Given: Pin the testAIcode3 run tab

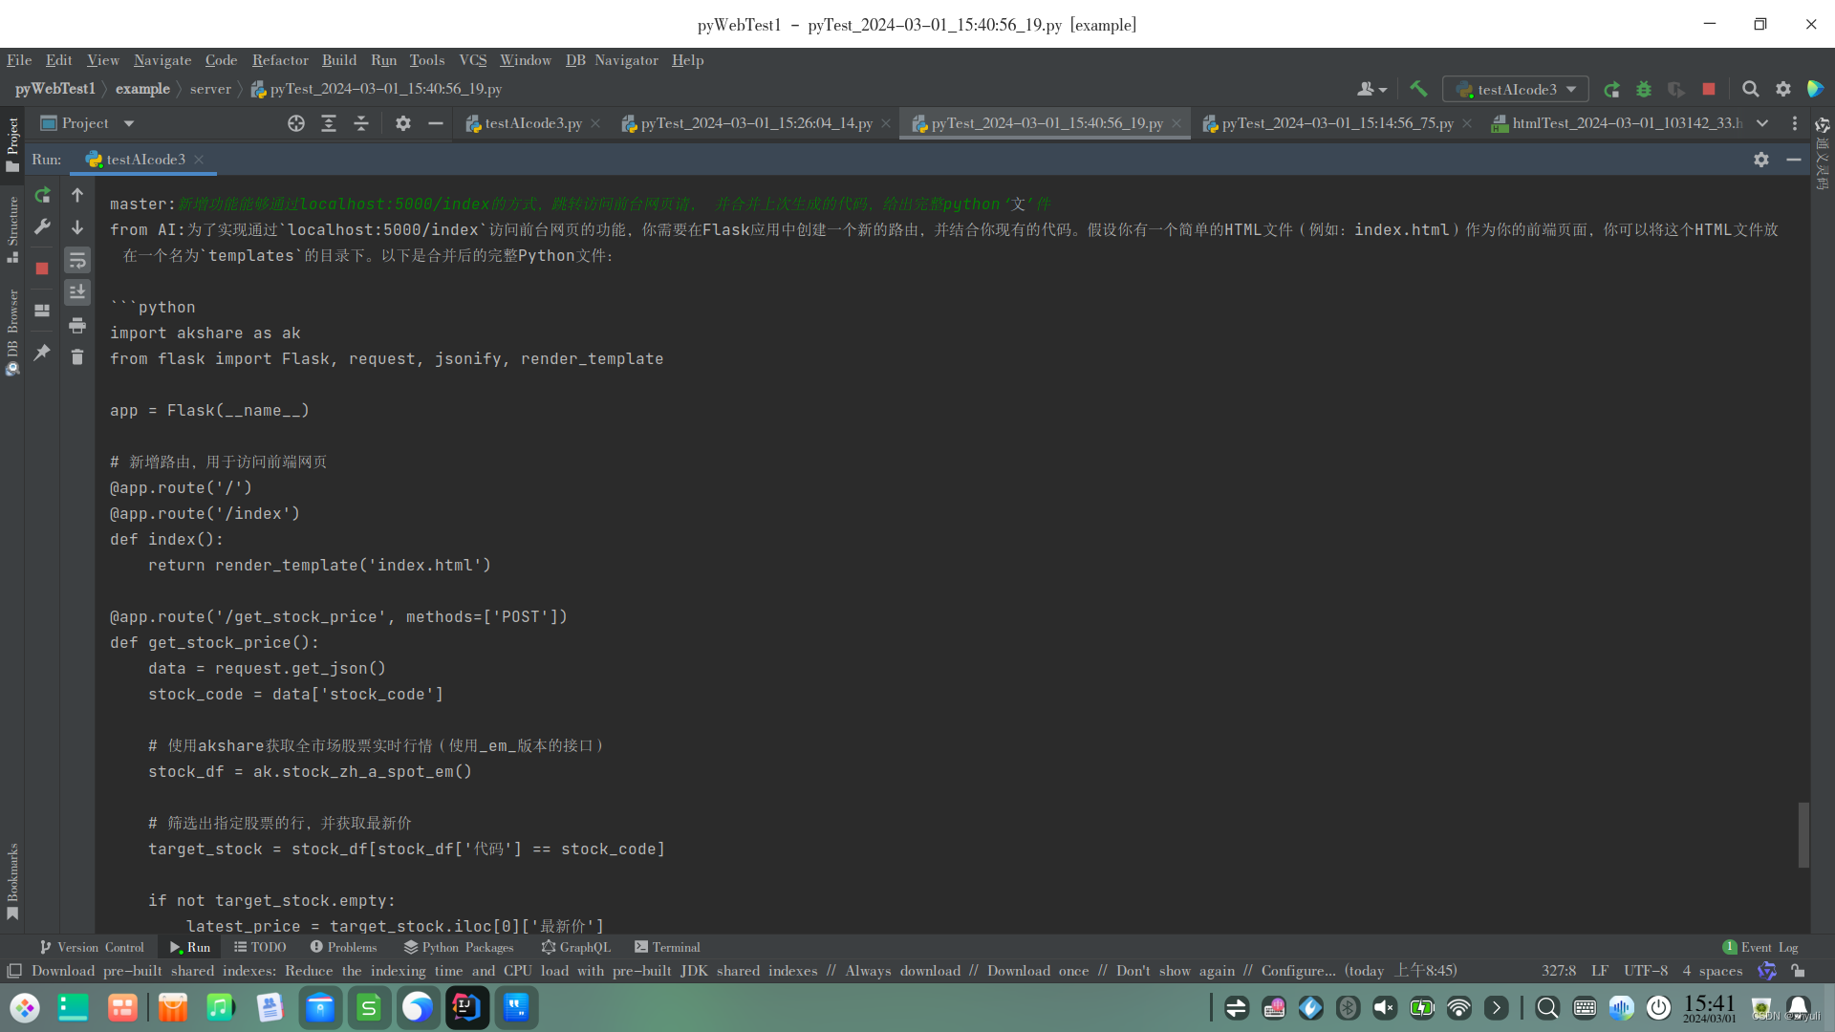Looking at the screenshot, I should [42, 353].
